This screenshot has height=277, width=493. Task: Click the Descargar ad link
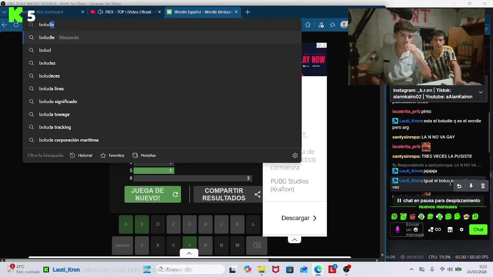point(299,218)
